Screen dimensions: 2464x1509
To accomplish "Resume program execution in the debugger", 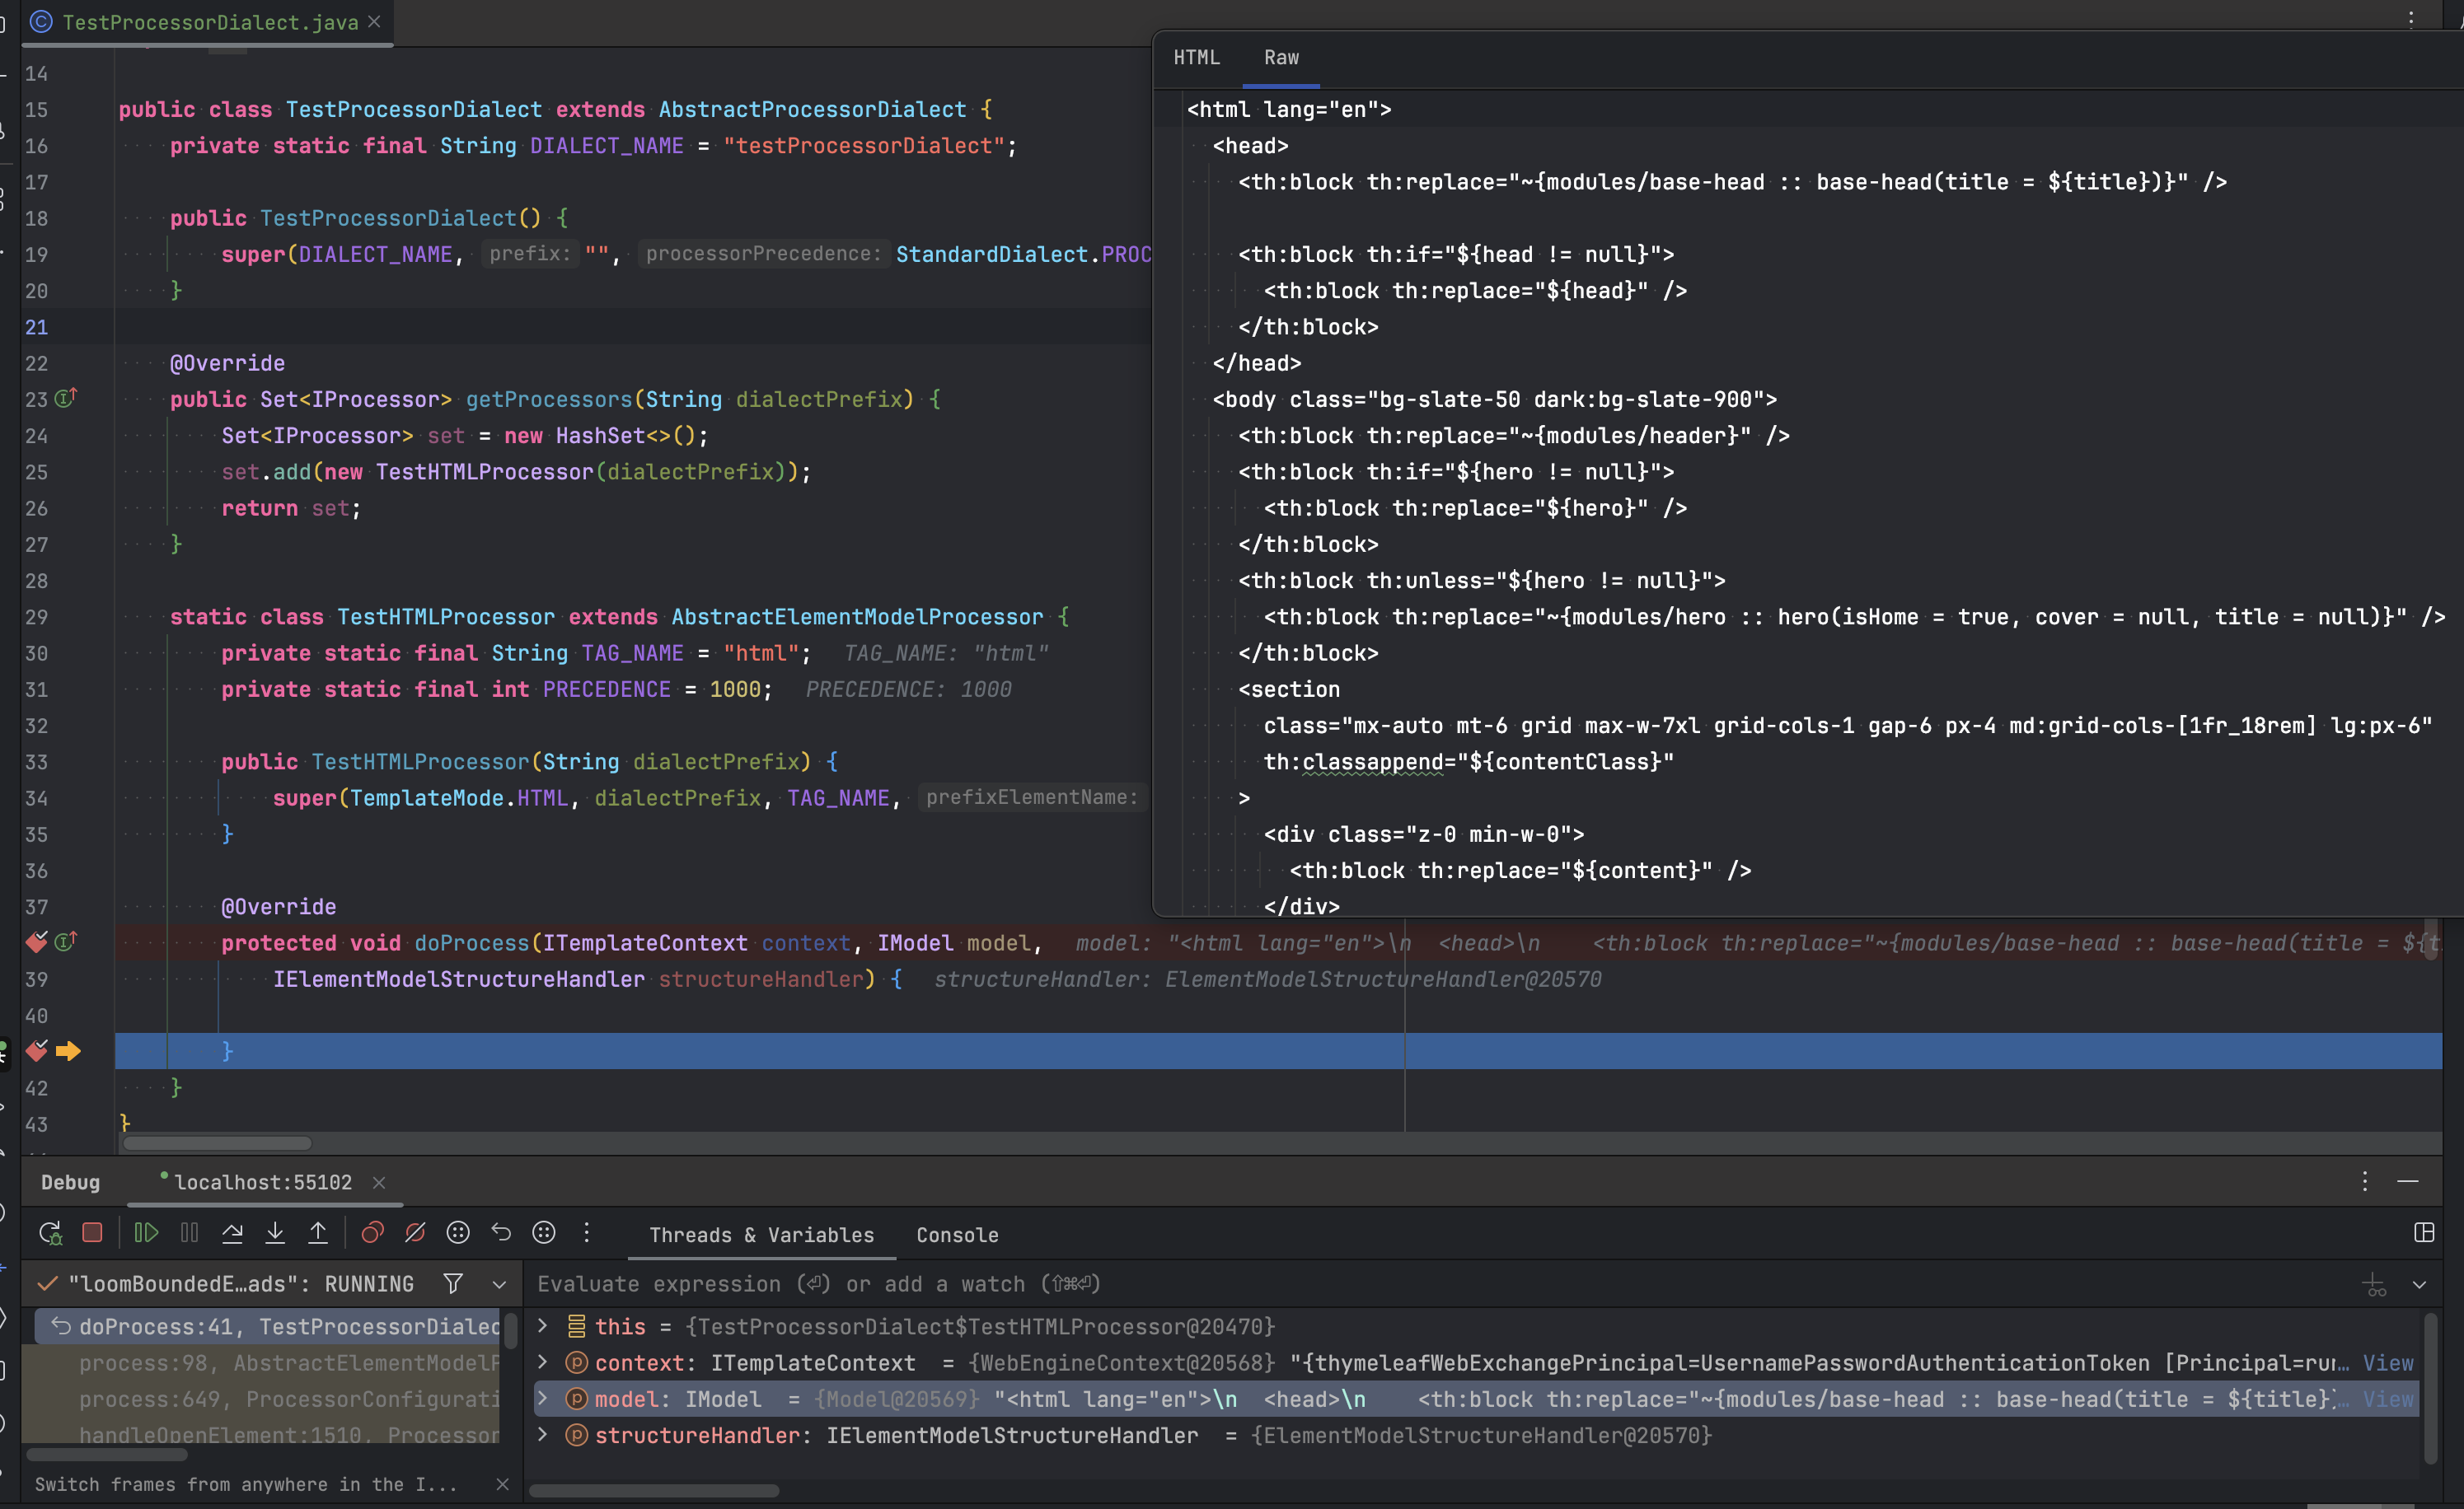I will coord(145,1232).
